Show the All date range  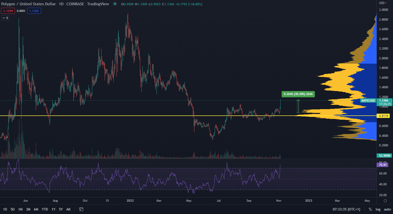tap(68, 209)
